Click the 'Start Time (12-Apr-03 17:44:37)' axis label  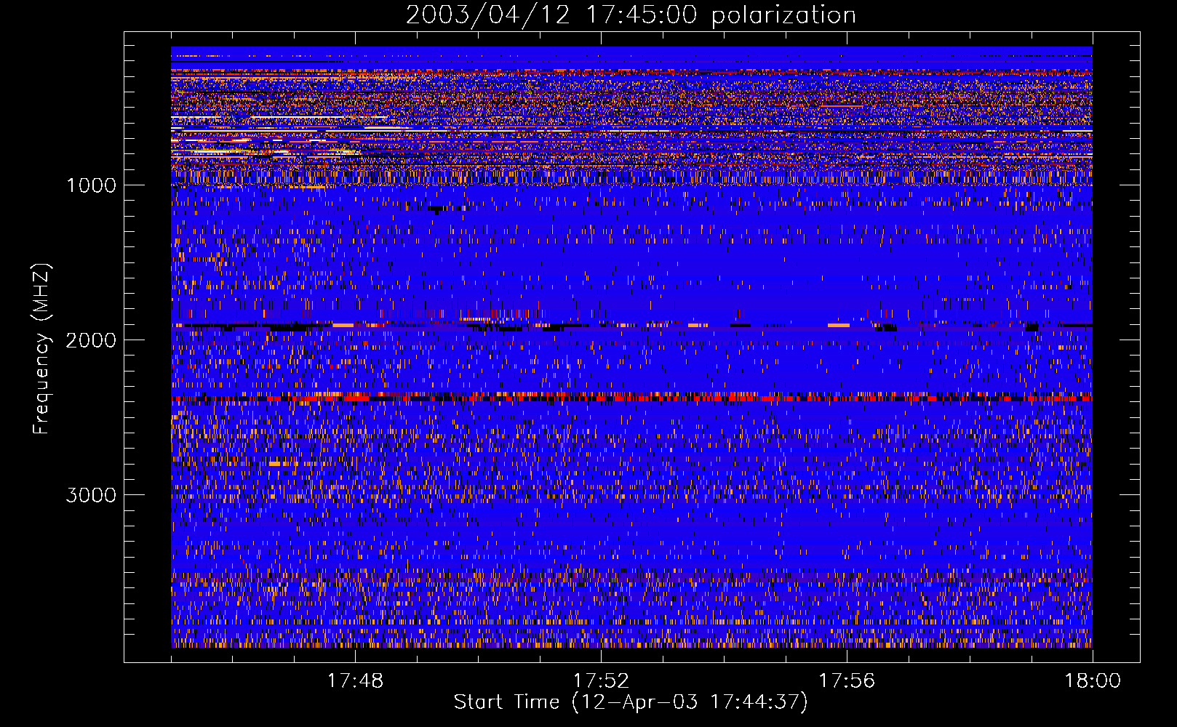pyautogui.click(x=631, y=702)
